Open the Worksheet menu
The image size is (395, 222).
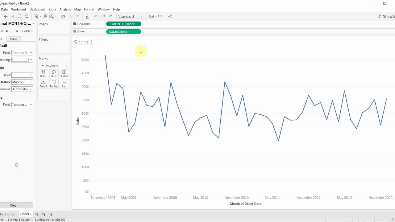pos(19,9)
